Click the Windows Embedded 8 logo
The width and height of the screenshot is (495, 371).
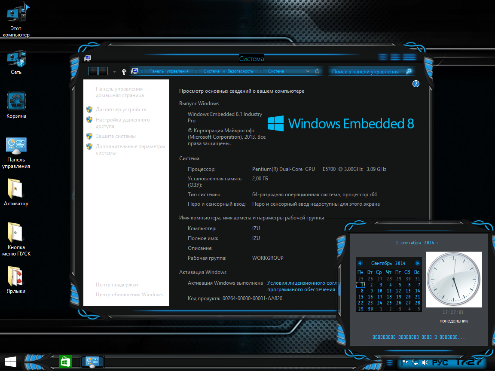tap(341, 123)
